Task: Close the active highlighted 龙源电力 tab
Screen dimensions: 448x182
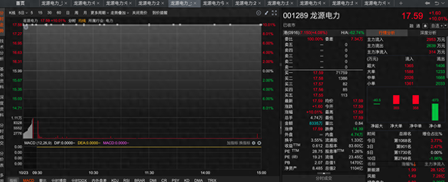Action: 195,4
